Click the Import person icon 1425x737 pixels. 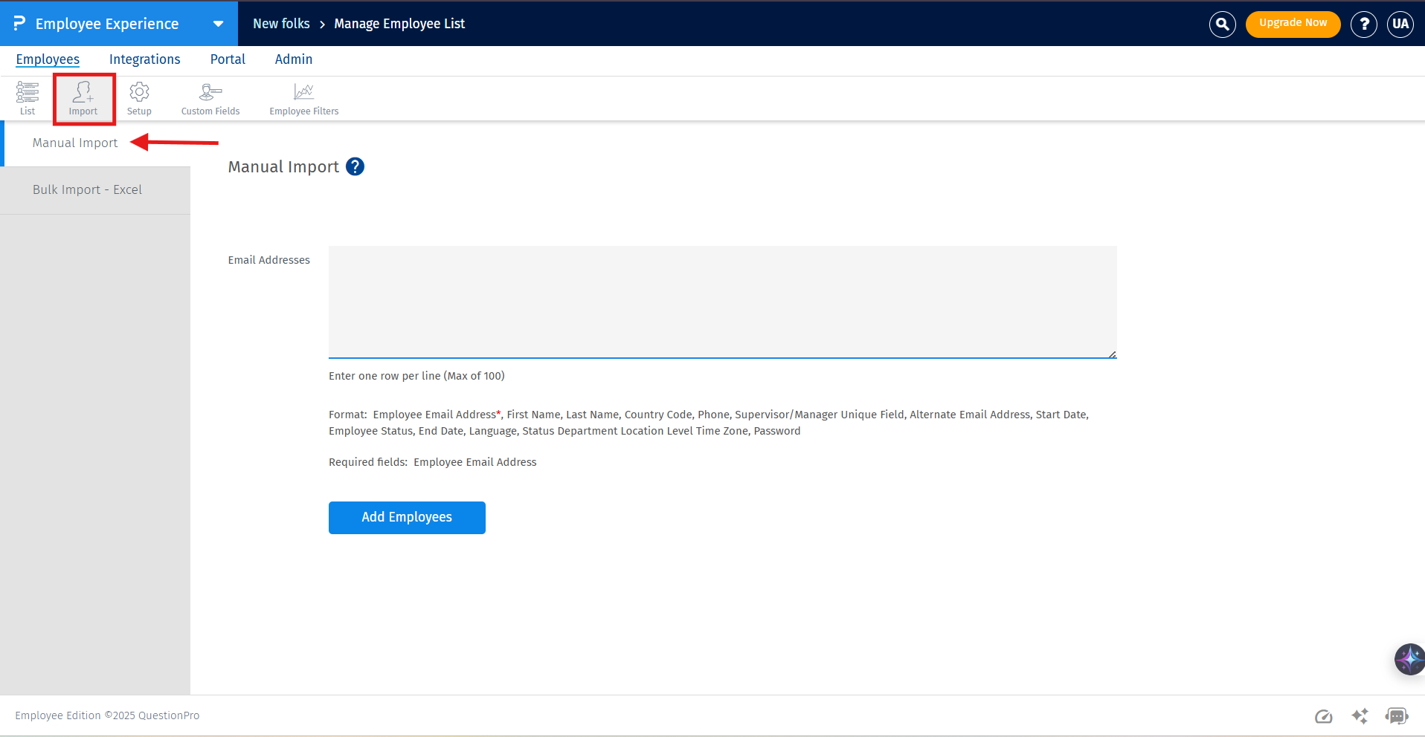point(83,97)
